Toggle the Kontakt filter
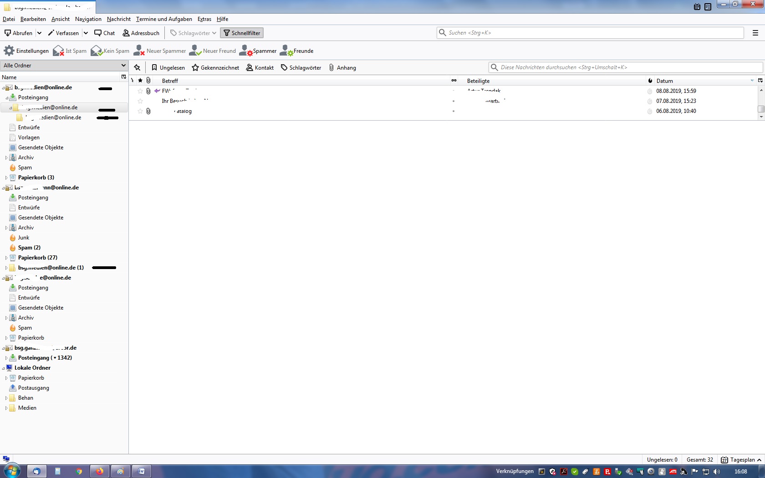765x478 pixels. (x=260, y=67)
